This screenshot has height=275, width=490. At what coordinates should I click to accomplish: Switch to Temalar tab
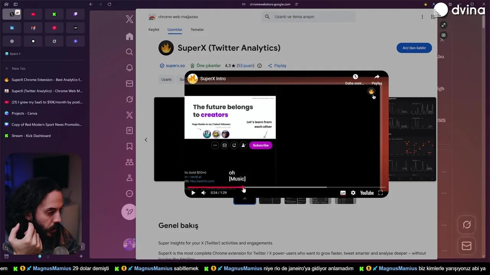(x=197, y=29)
